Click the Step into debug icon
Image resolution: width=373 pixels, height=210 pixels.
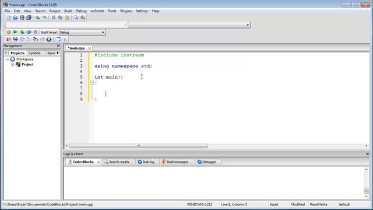(x=36, y=39)
